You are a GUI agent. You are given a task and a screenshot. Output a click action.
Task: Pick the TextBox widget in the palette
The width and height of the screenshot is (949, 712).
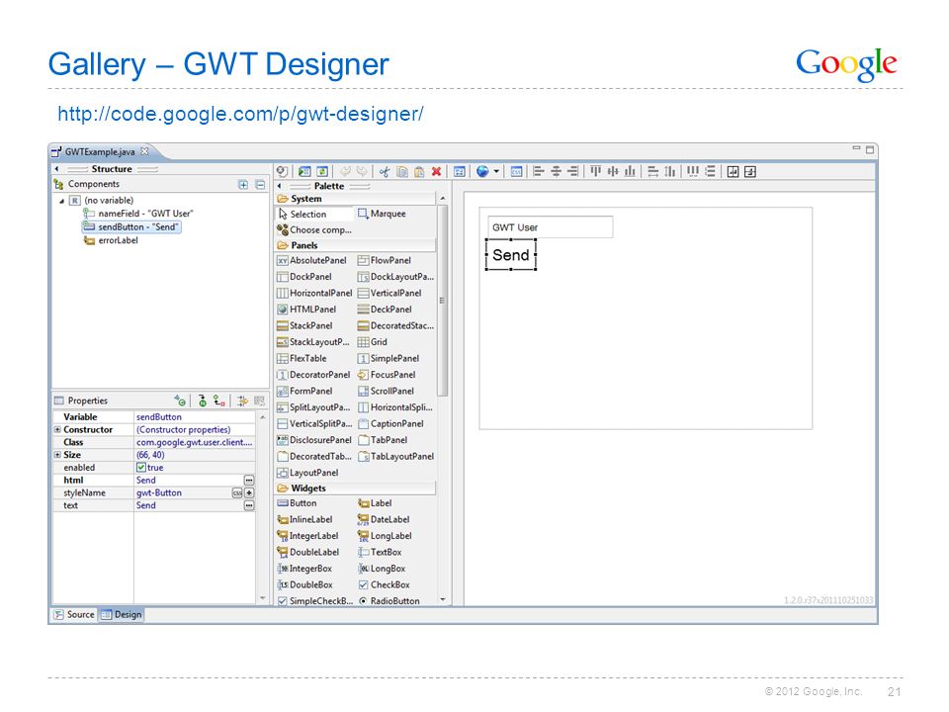click(x=380, y=552)
